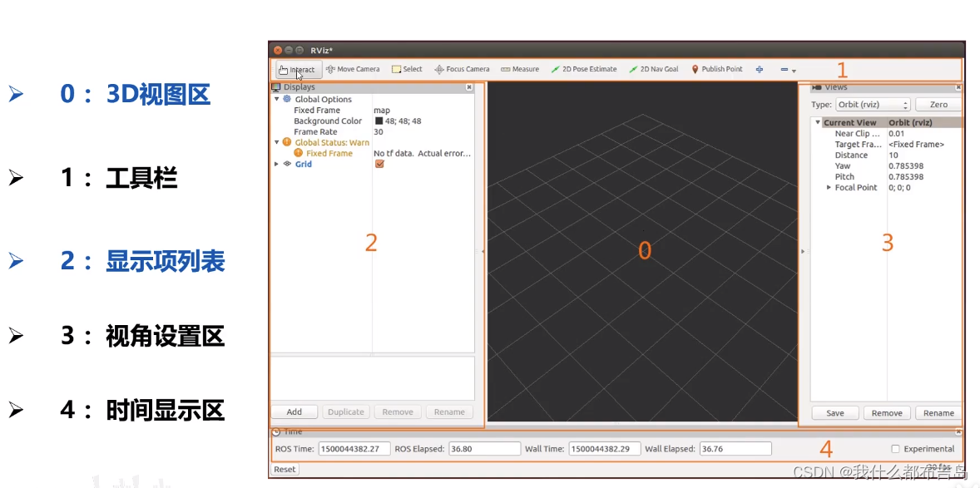Expand the Focal Point property

pos(829,187)
